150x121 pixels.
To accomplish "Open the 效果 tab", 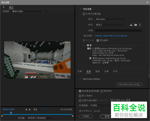I will (80, 71).
